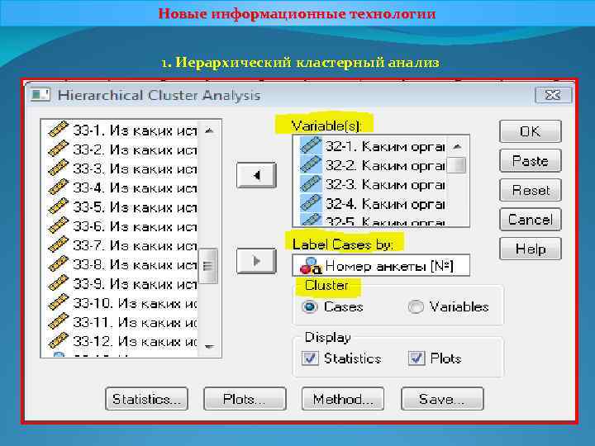Select the row '32-4. Каким орга'
This screenshot has width=595, height=446.
click(372, 204)
